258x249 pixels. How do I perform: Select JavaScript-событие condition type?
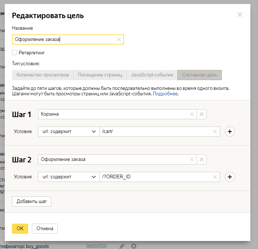(x=152, y=75)
